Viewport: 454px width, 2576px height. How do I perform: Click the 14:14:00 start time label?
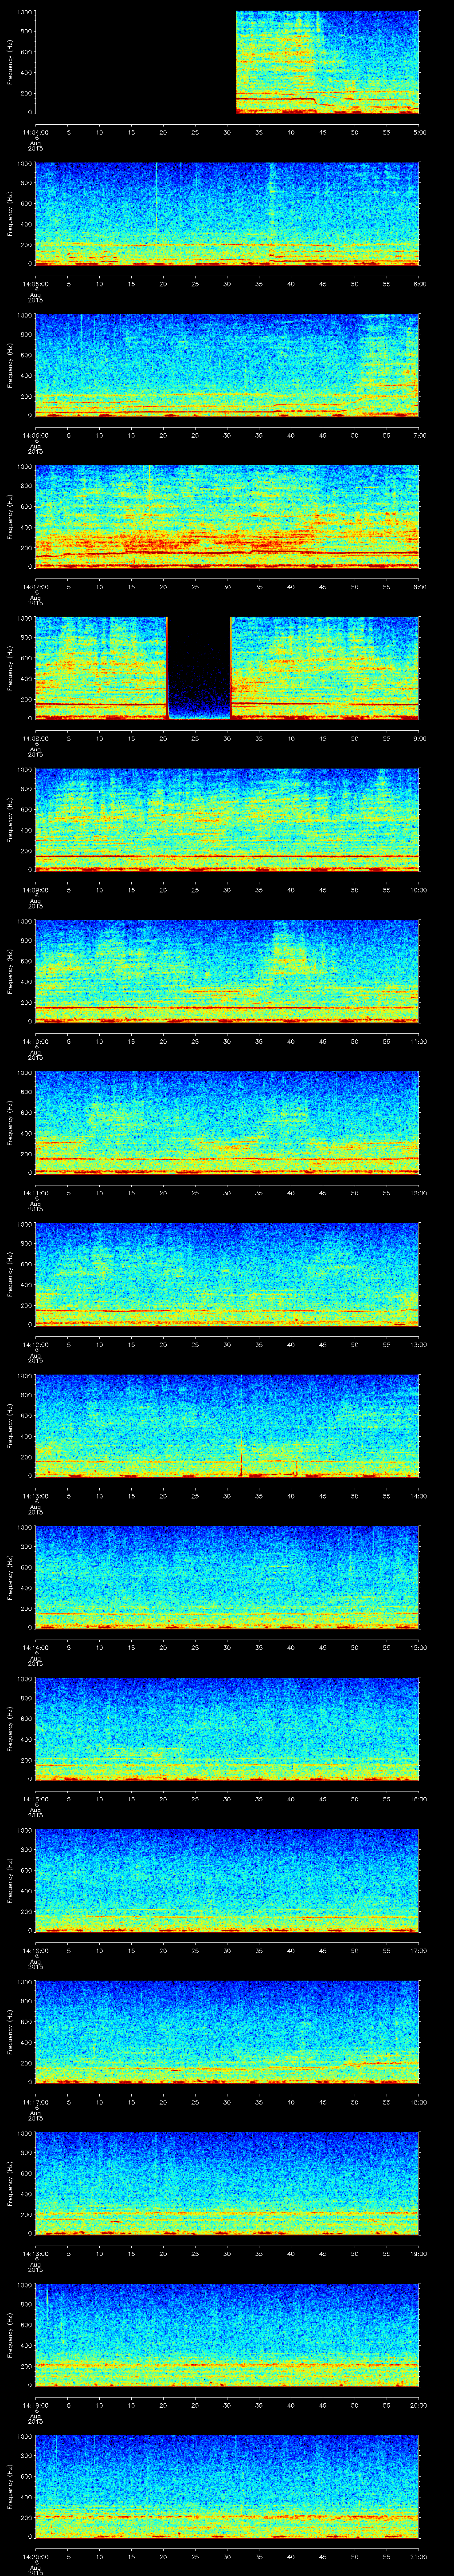tap(35, 1647)
